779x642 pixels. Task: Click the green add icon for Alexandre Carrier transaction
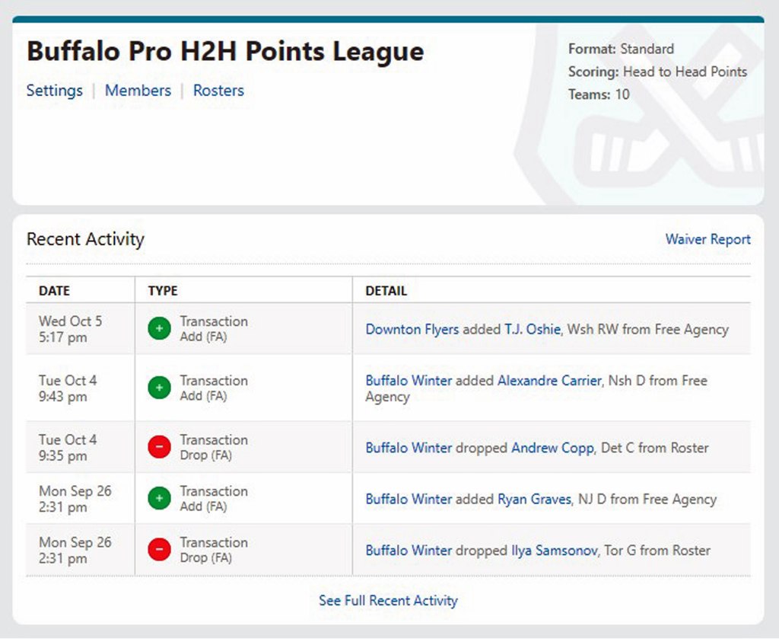pyautogui.click(x=159, y=388)
